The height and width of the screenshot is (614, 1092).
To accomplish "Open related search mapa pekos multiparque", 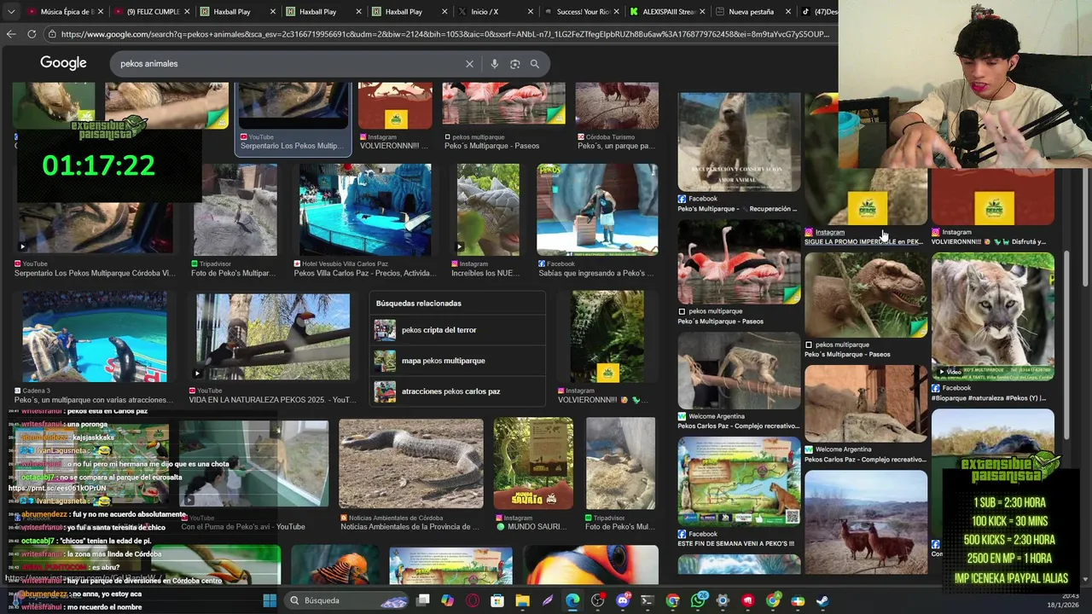I will (459, 361).
